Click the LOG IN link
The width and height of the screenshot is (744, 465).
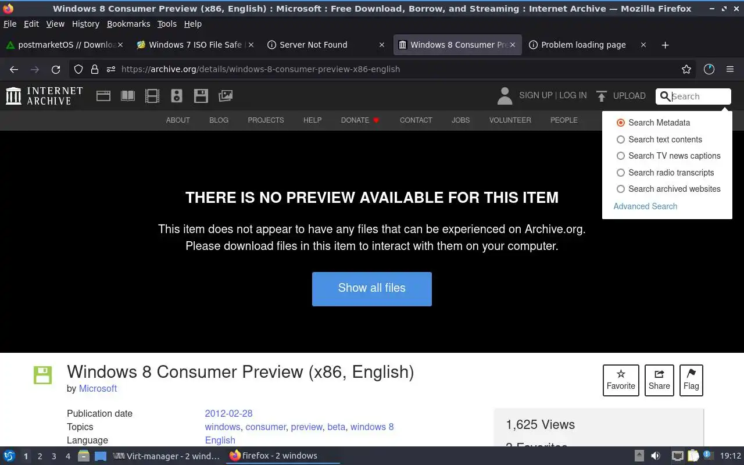(x=573, y=95)
